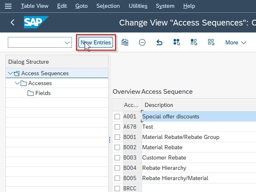Tick the B003 Customer Rebate checkbox
The width and height of the screenshot is (256, 192).
pos(117,158)
